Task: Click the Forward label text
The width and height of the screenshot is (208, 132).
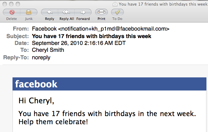Action: (x=83, y=19)
